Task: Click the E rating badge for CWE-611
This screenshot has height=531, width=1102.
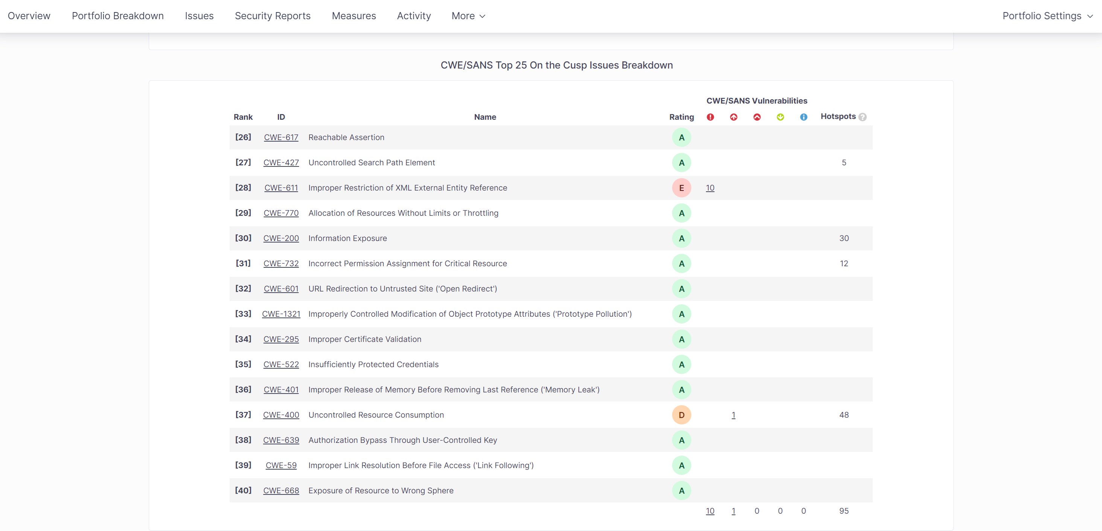Action: pos(681,188)
